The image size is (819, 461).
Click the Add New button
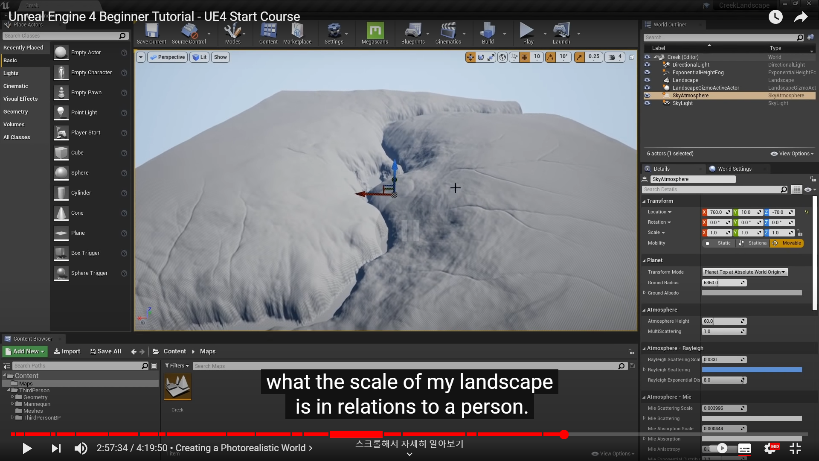click(25, 351)
